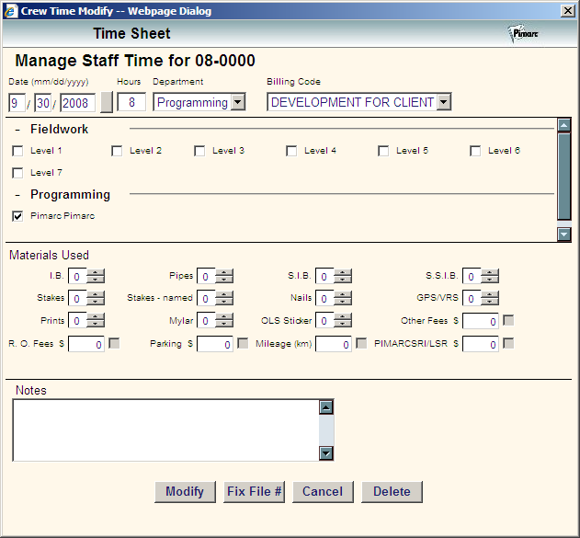The height and width of the screenshot is (538, 580).
Task: Click the Manage Staff Time for 08-0000 heading
Action: tap(135, 61)
